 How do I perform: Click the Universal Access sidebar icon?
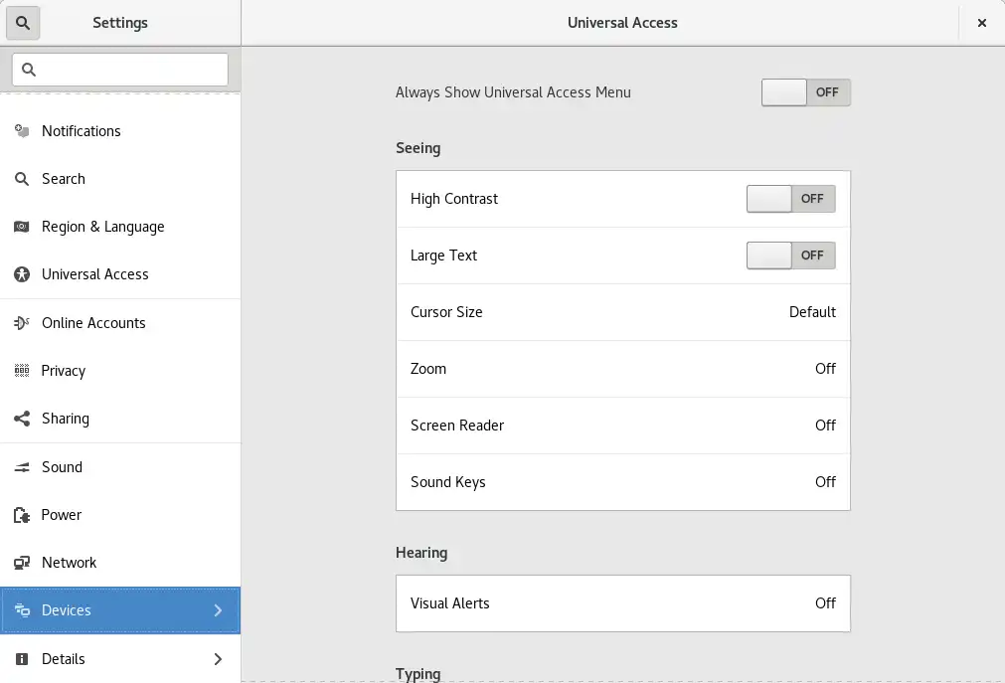(22, 274)
